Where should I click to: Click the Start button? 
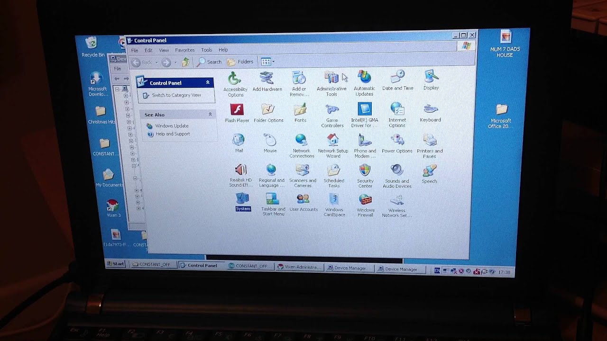116,264
